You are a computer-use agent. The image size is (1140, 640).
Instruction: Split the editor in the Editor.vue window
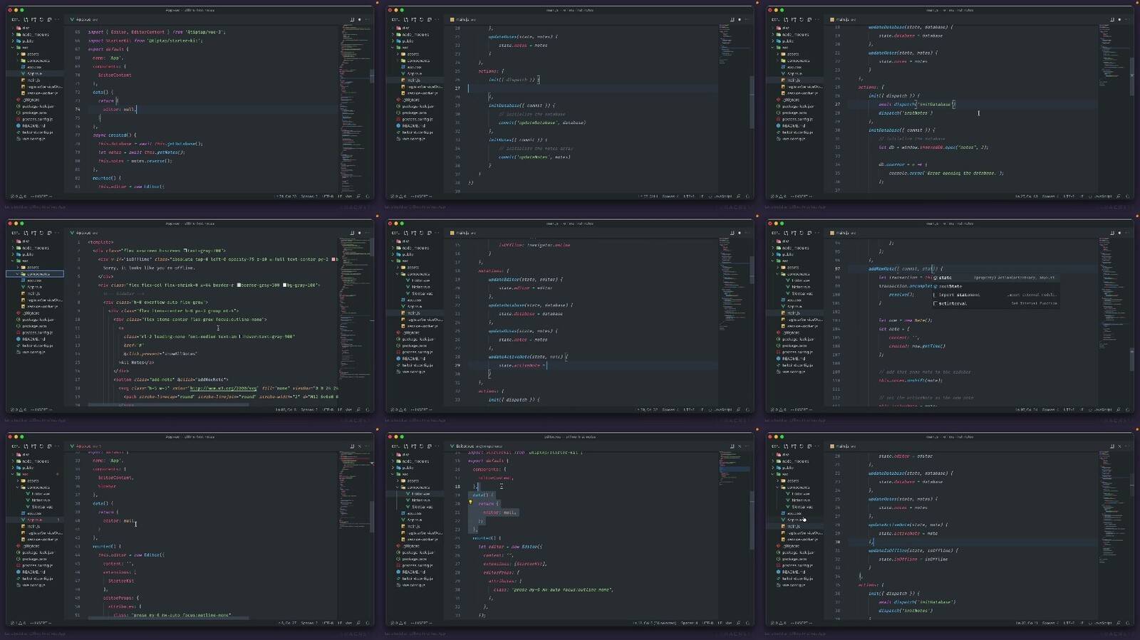pyautogui.click(x=732, y=446)
